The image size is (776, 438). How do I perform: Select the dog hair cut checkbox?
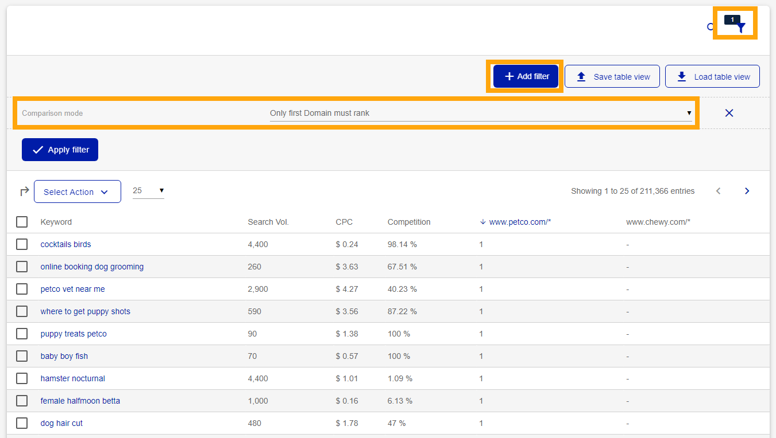click(x=22, y=423)
